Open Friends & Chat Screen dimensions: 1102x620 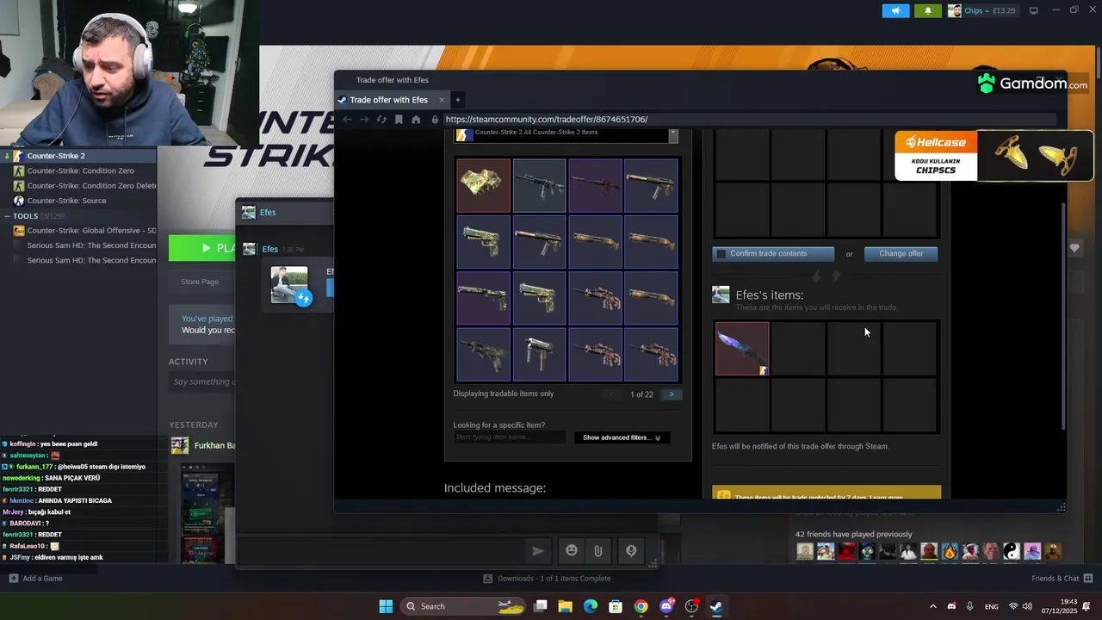[x=1062, y=579]
